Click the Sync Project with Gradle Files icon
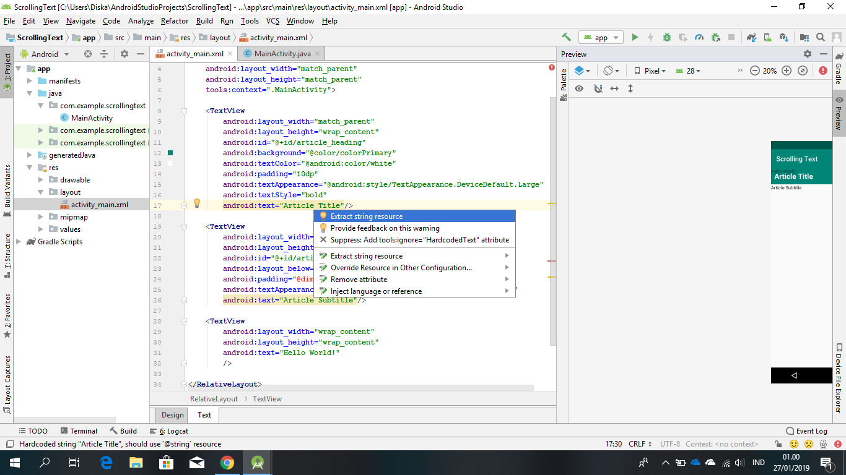The height and width of the screenshot is (475, 846). (751, 37)
